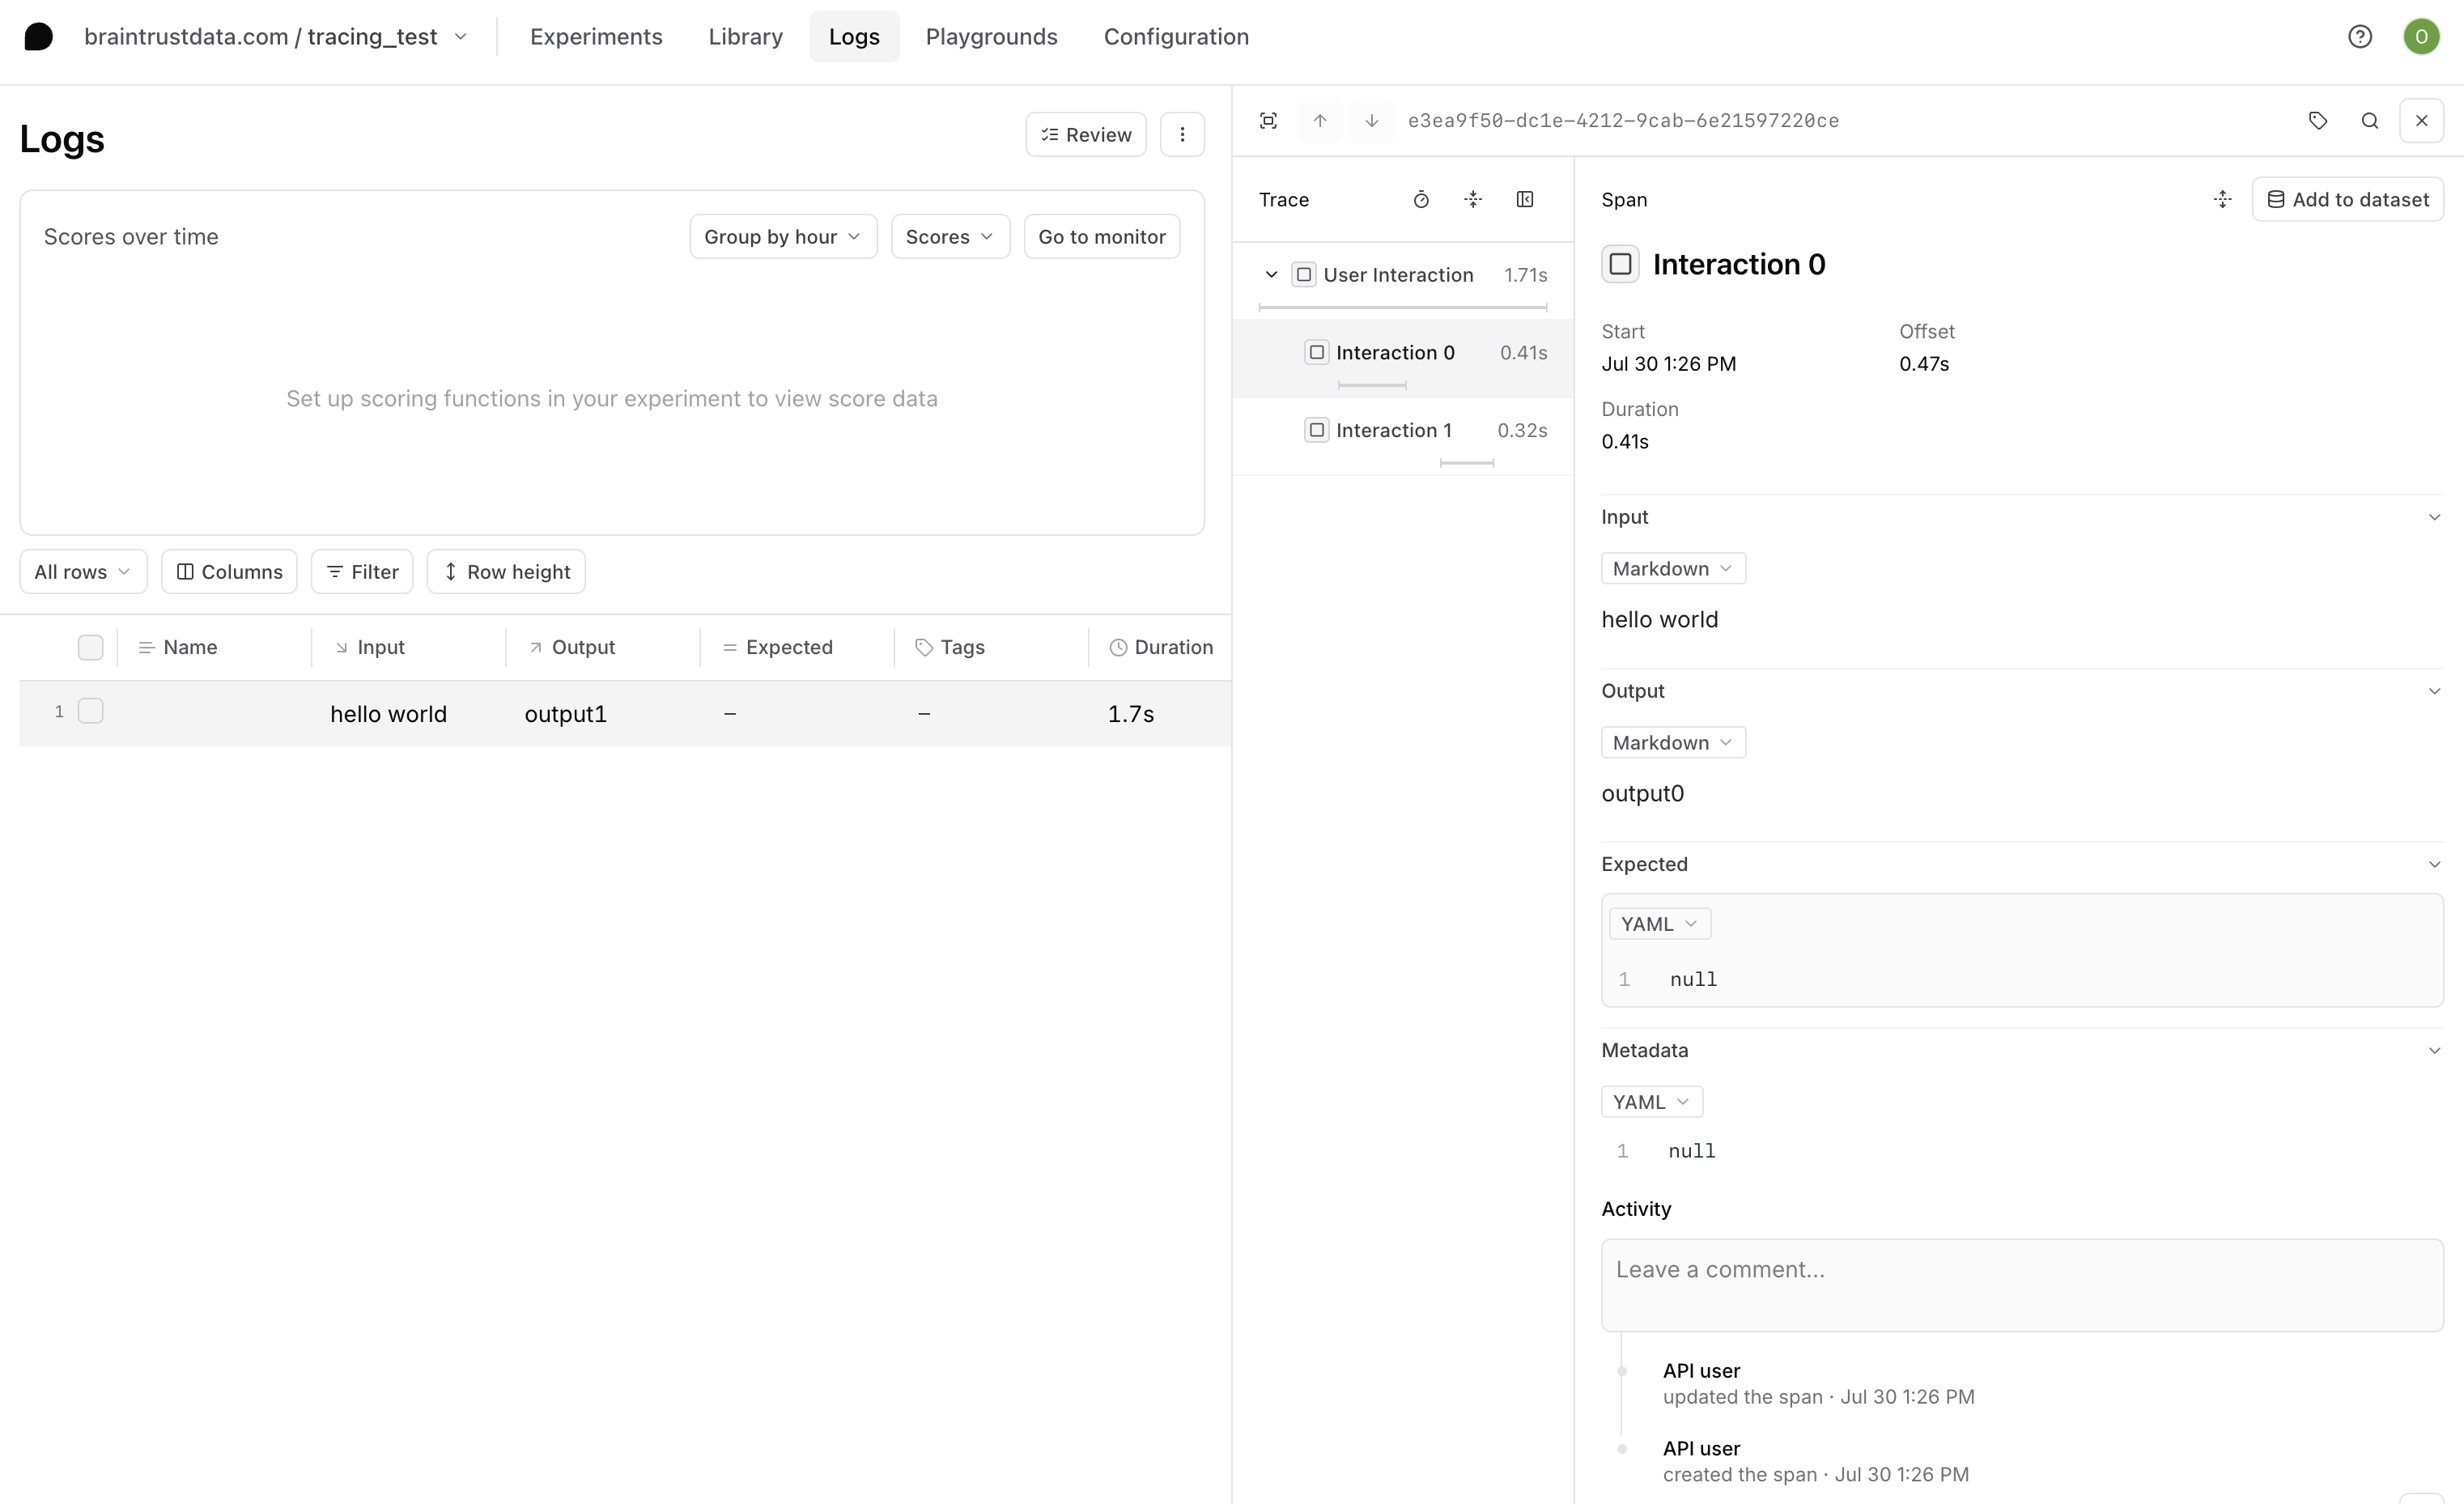The image size is (2464, 1504).
Task: Click the tag icon in trace header
Action: [x=2318, y=121]
